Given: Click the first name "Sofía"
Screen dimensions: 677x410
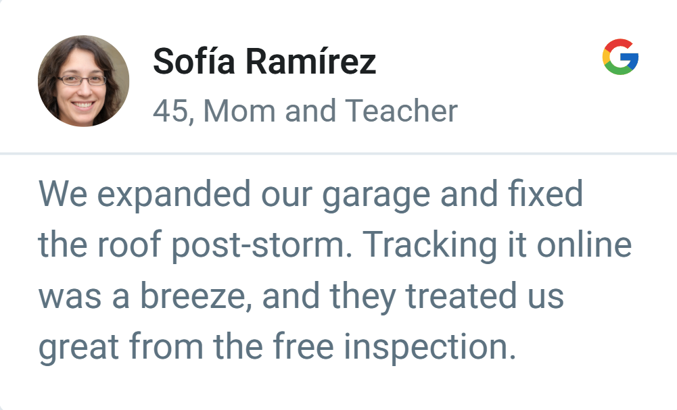Looking at the screenshot, I should pyautogui.click(x=195, y=62).
